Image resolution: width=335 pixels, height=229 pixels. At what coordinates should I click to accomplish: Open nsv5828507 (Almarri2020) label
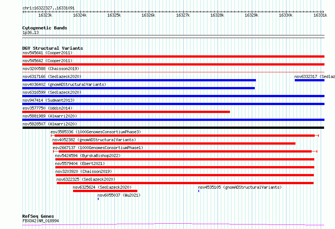coord(50,124)
